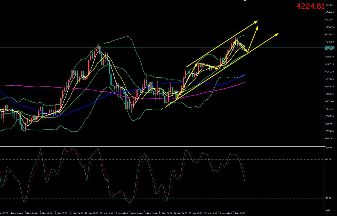The image size is (337, 216).
Task: Click the 4 Nov 00:00 time label
Action: [x=17, y=213]
